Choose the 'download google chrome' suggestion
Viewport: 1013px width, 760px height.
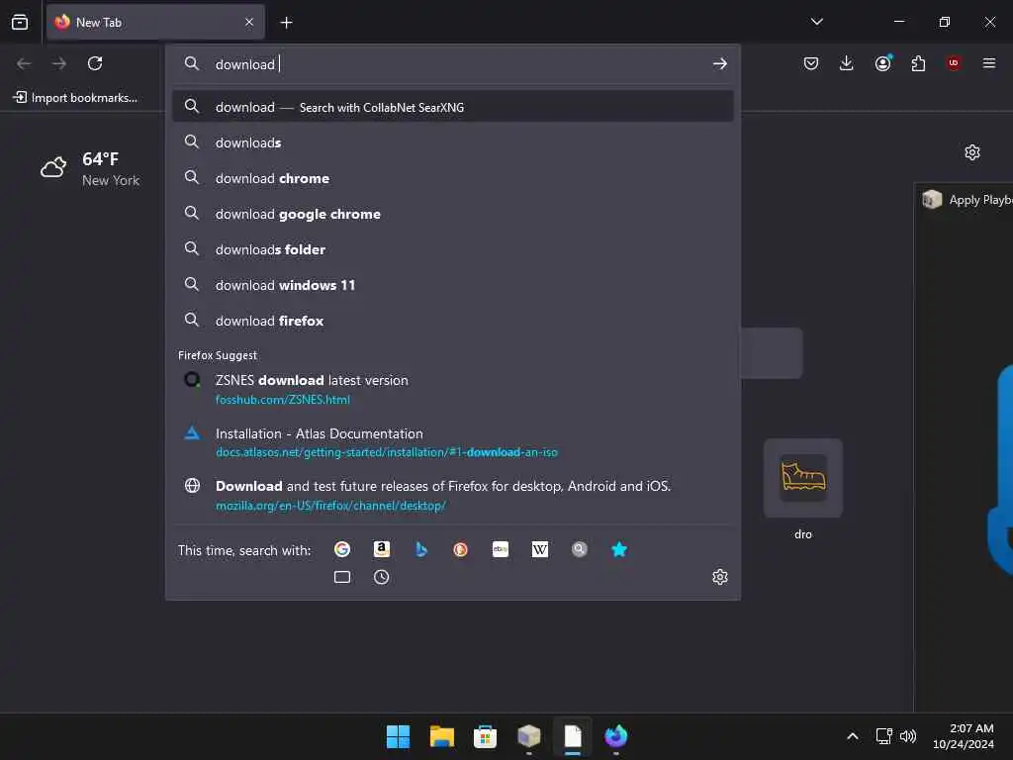point(453,214)
